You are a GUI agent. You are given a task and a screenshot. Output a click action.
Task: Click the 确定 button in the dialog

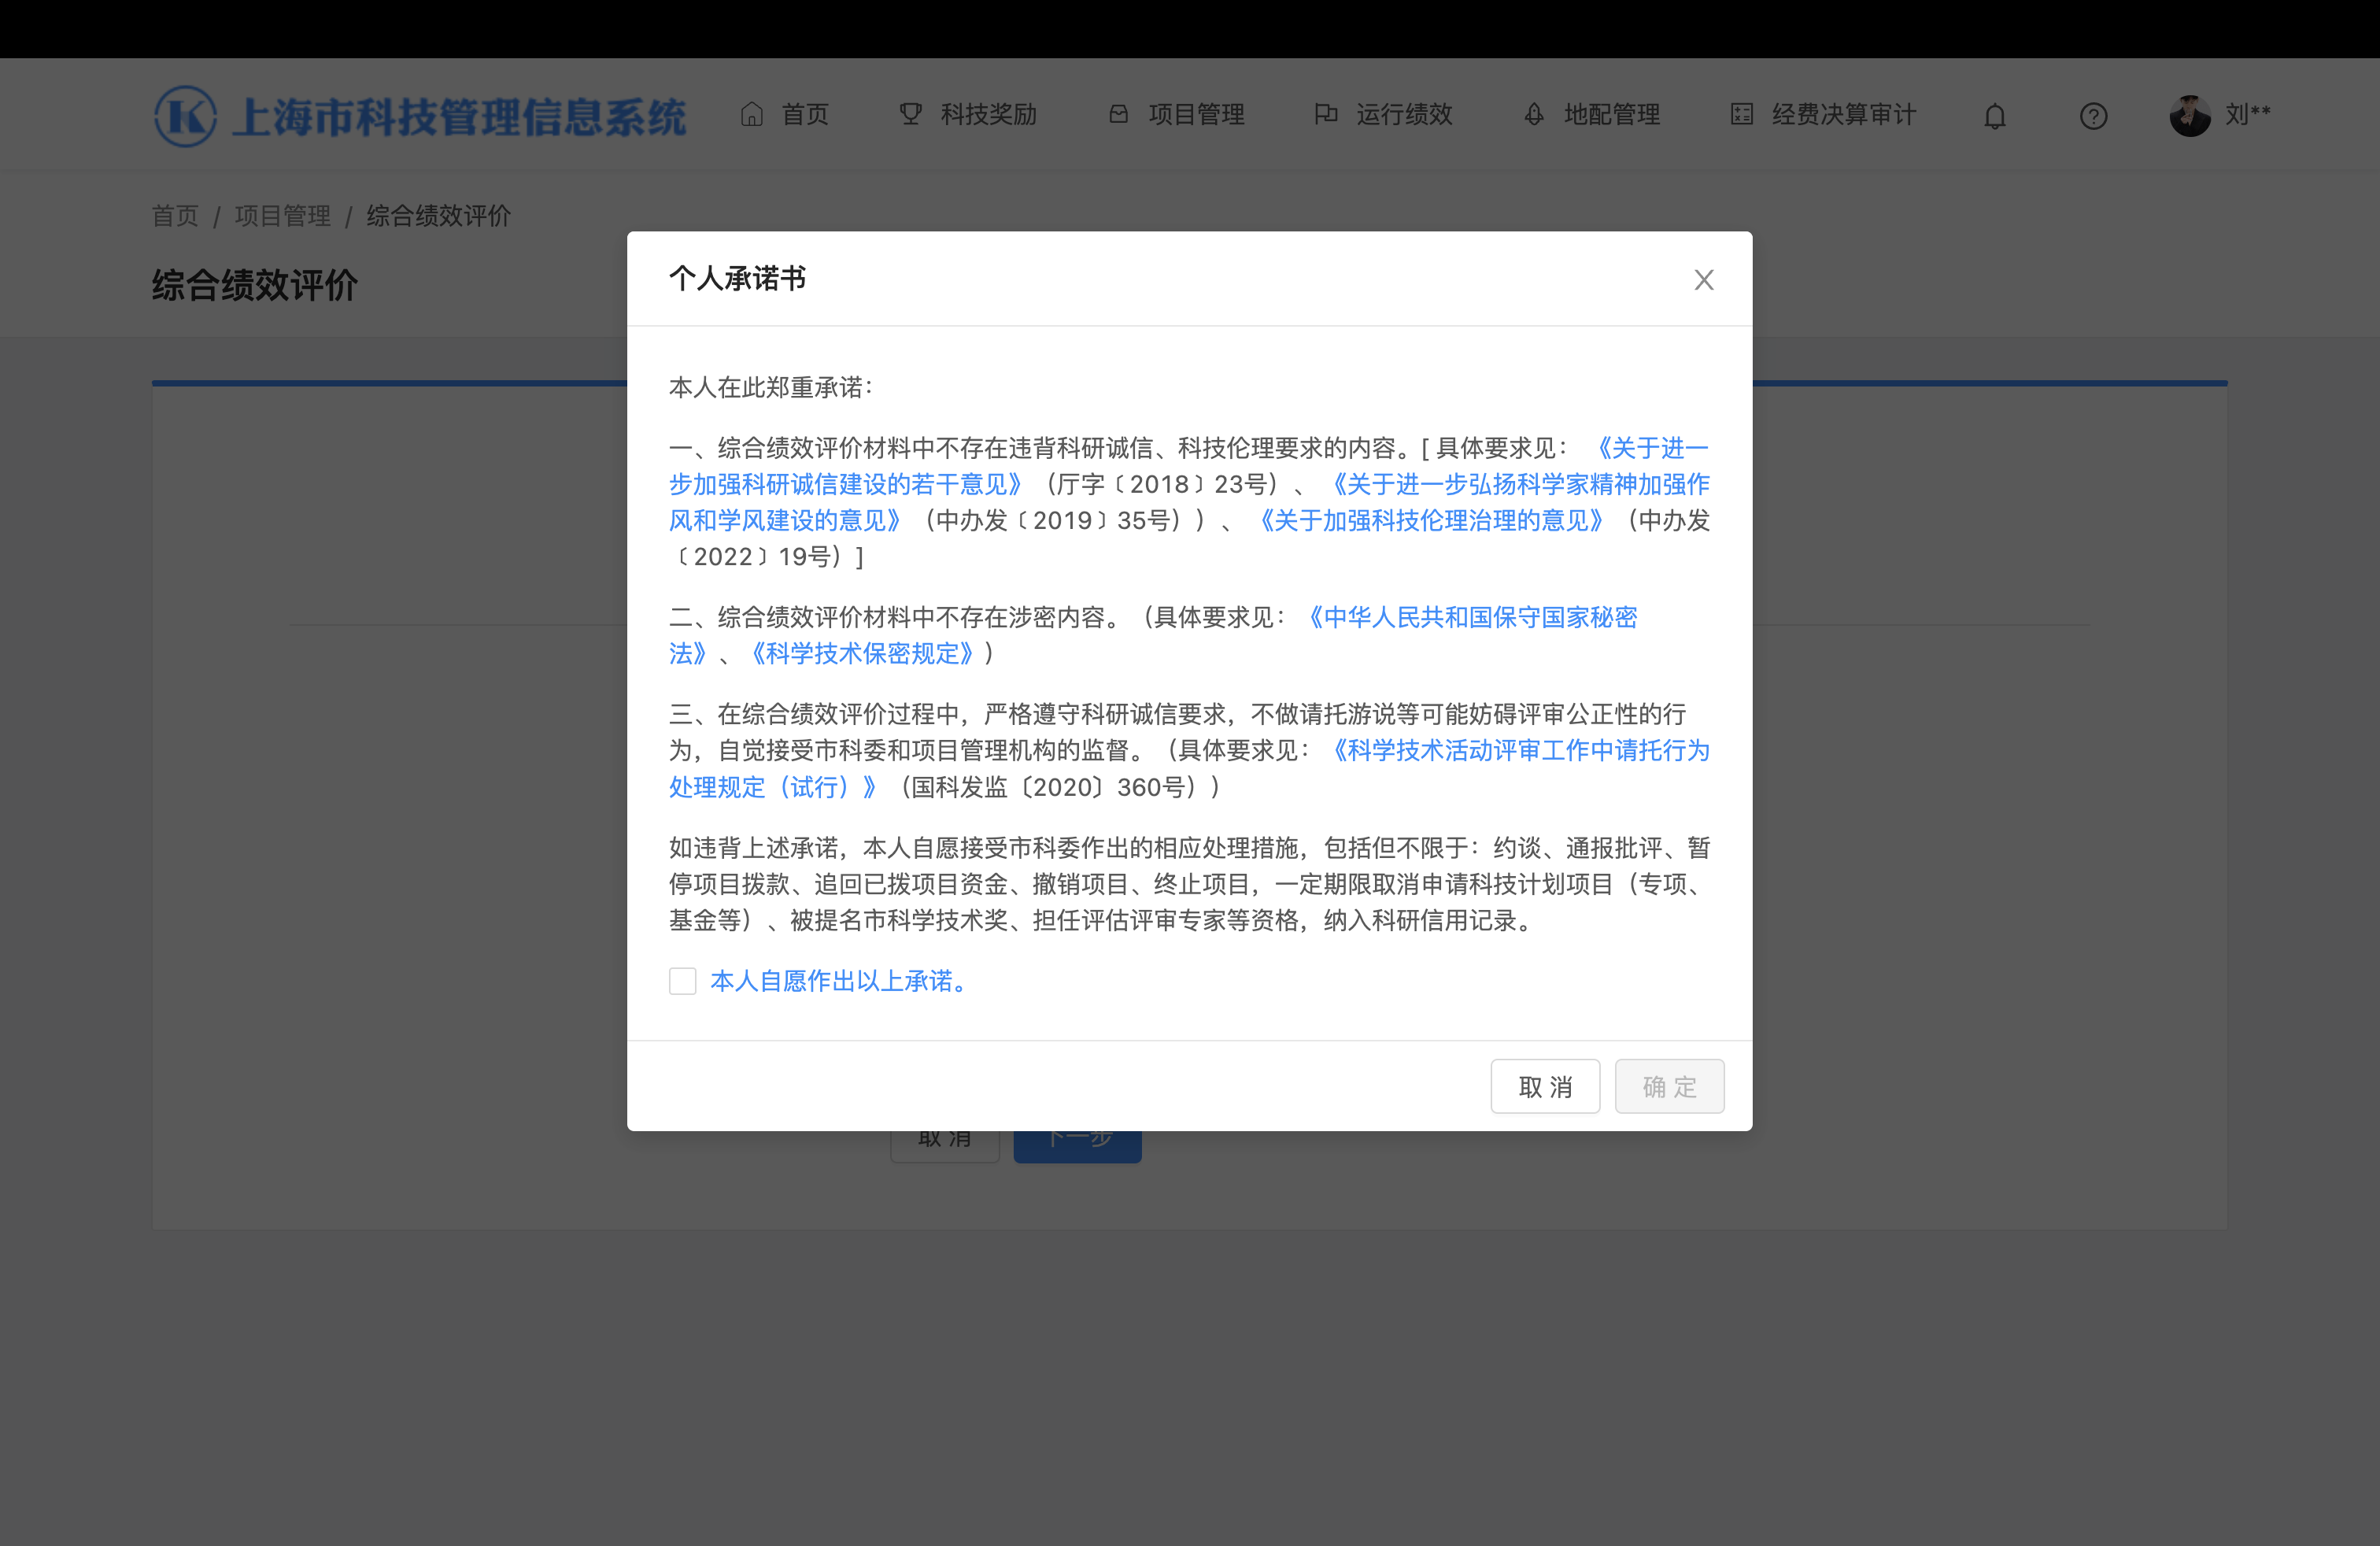point(1669,1086)
